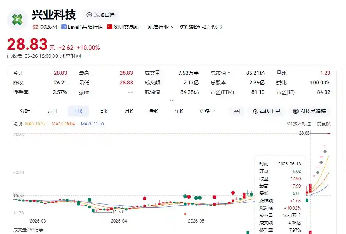Toggle 总市值 dropdown arrow
346x234 pixels.
point(229,73)
